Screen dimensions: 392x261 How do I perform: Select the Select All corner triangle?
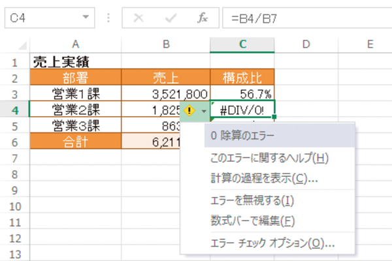click(22, 46)
